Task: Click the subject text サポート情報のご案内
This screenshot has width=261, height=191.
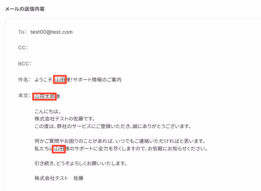Action: 97,80
